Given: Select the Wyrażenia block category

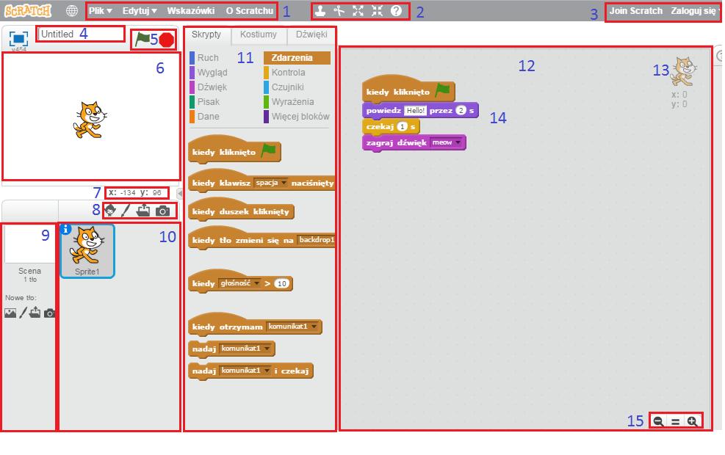Looking at the screenshot, I should pyautogui.click(x=289, y=102).
